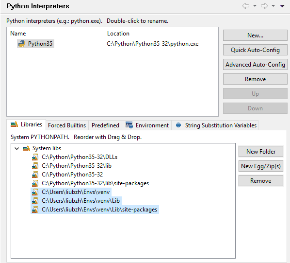This screenshot has width=290, height=263.
Task: Click the System libs books icon
Action: (x=26, y=148)
